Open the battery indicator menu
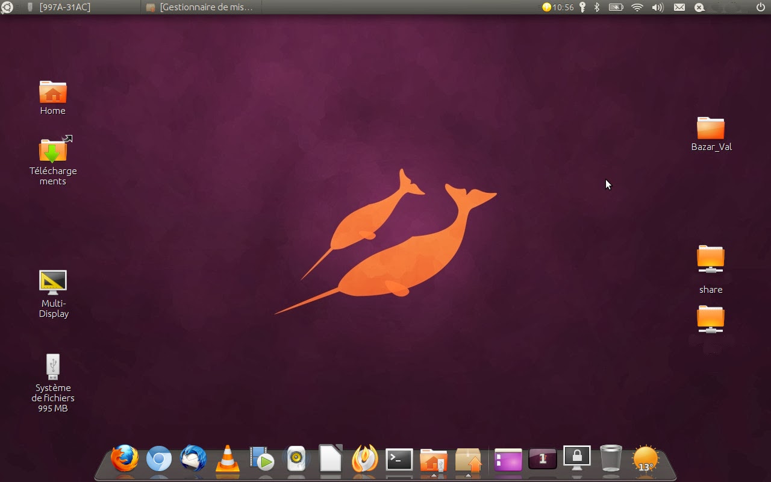771x482 pixels. point(616,7)
